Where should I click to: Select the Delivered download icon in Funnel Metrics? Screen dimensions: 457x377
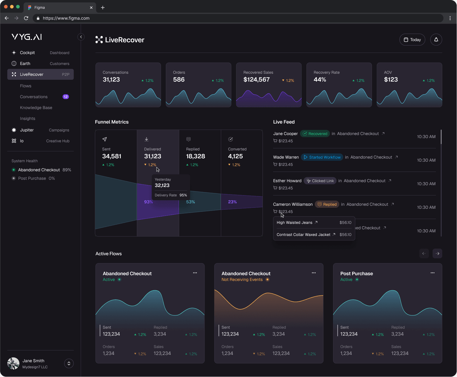(x=146, y=139)
